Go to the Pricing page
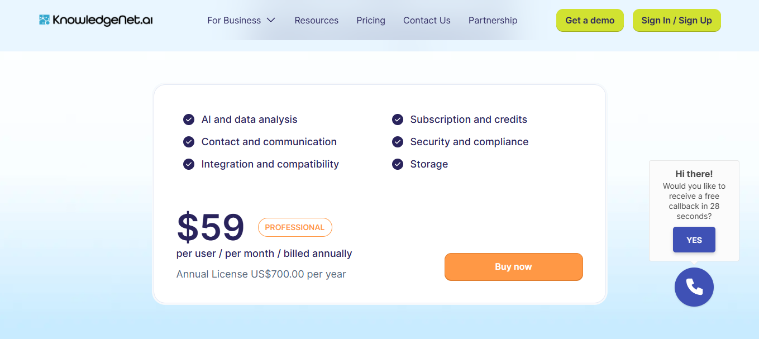The width and height of the screenshot is (759, 339). coord(371,20)
